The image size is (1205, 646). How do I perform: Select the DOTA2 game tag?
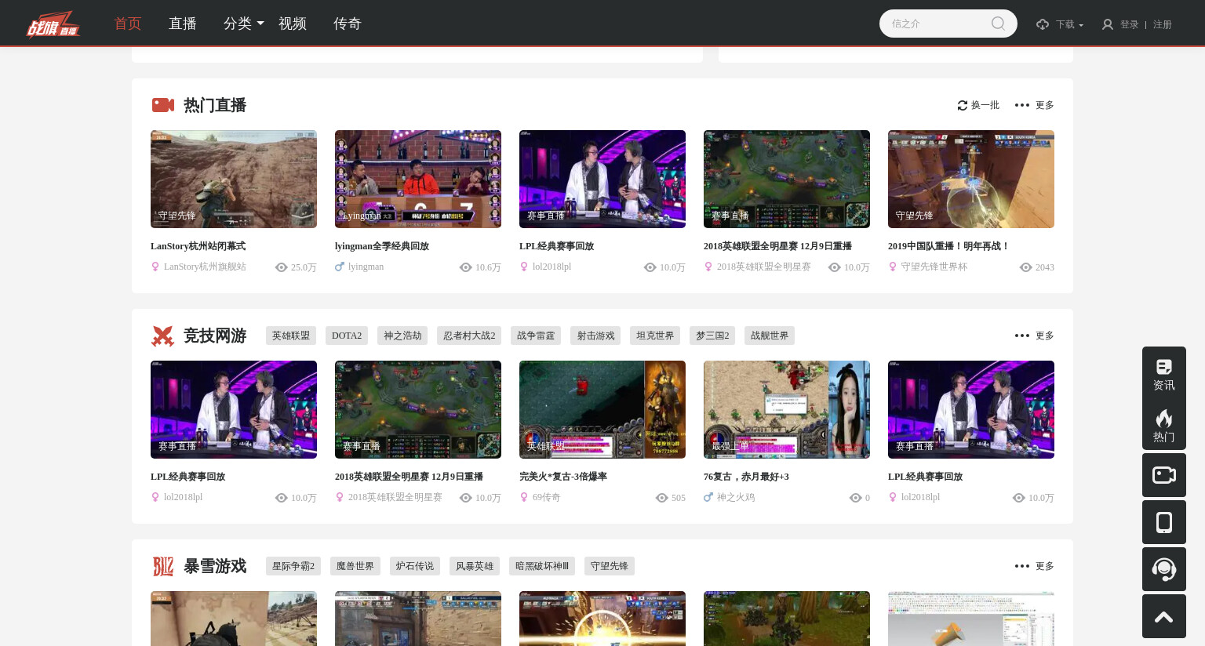coord(347,336)
